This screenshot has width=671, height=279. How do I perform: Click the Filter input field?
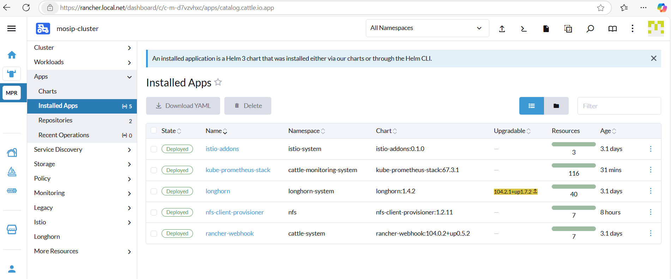click(x=619, y=106)
